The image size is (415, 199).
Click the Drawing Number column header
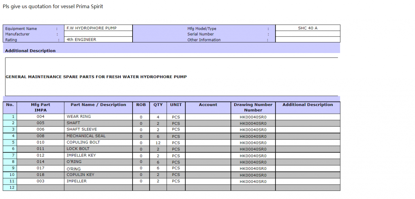[x=253, y=107]
